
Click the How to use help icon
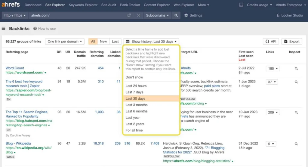click(35, 29)
